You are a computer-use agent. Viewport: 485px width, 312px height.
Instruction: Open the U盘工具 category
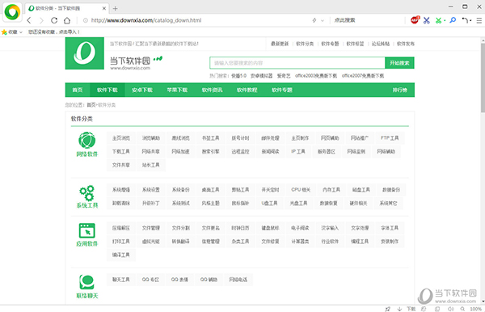pos(269,203)
